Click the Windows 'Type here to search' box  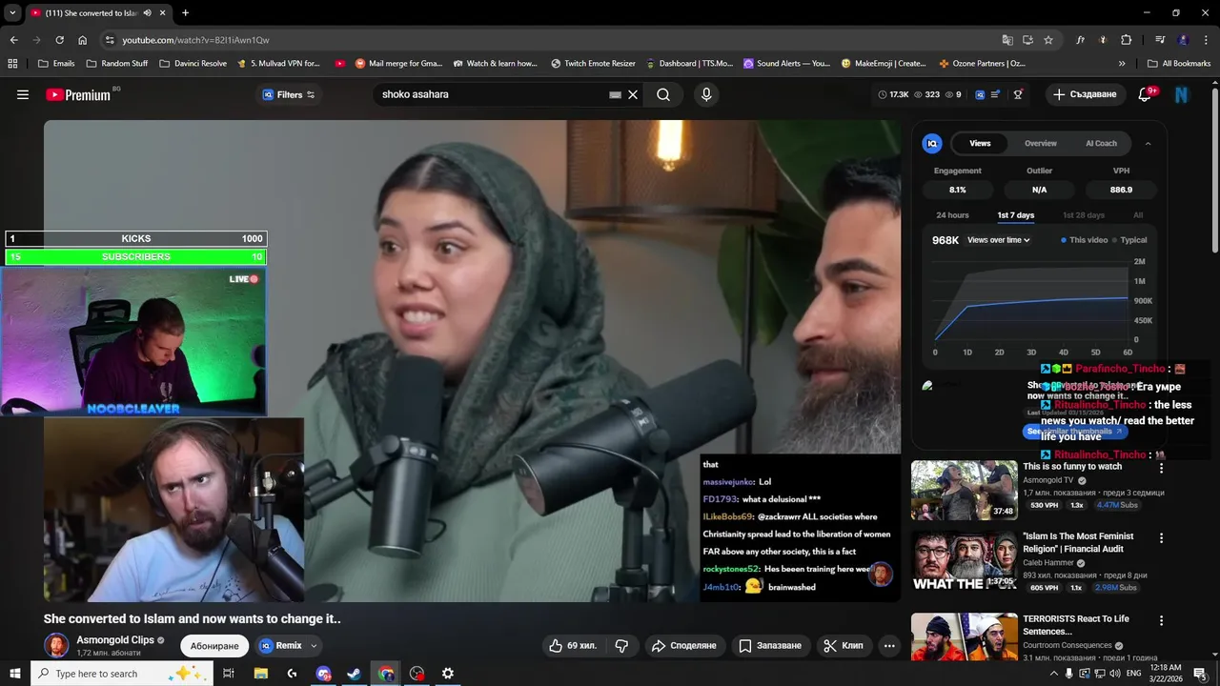point(121,674)
